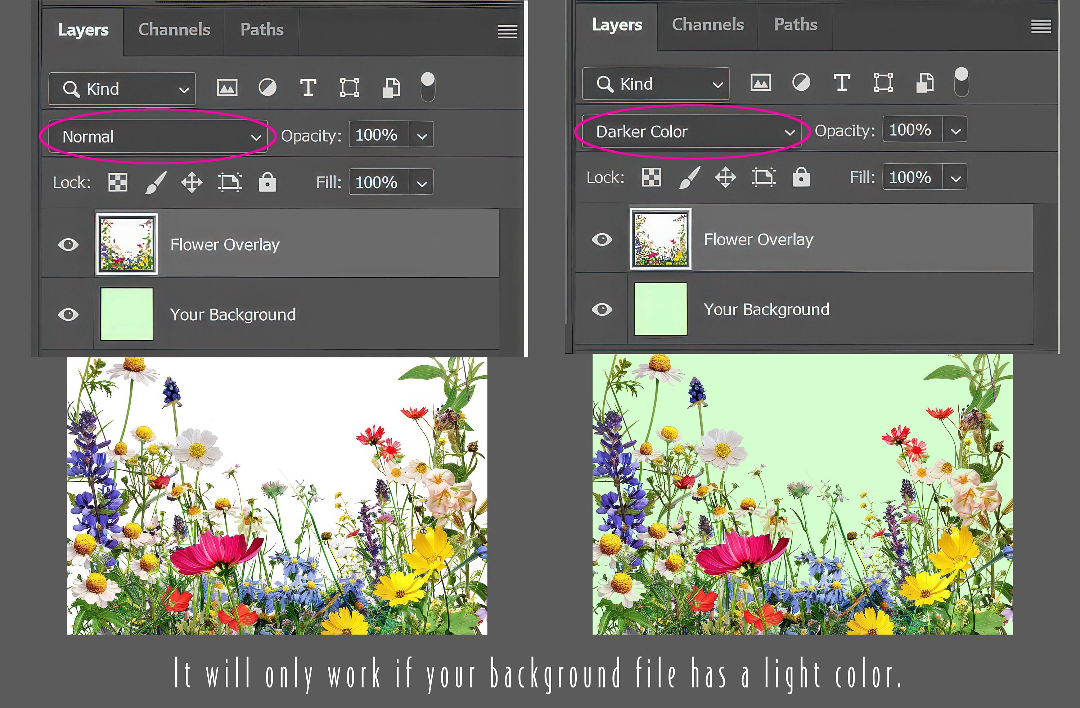Select the smart objects filter icon

pyautogui.click(x=390, y=87)
